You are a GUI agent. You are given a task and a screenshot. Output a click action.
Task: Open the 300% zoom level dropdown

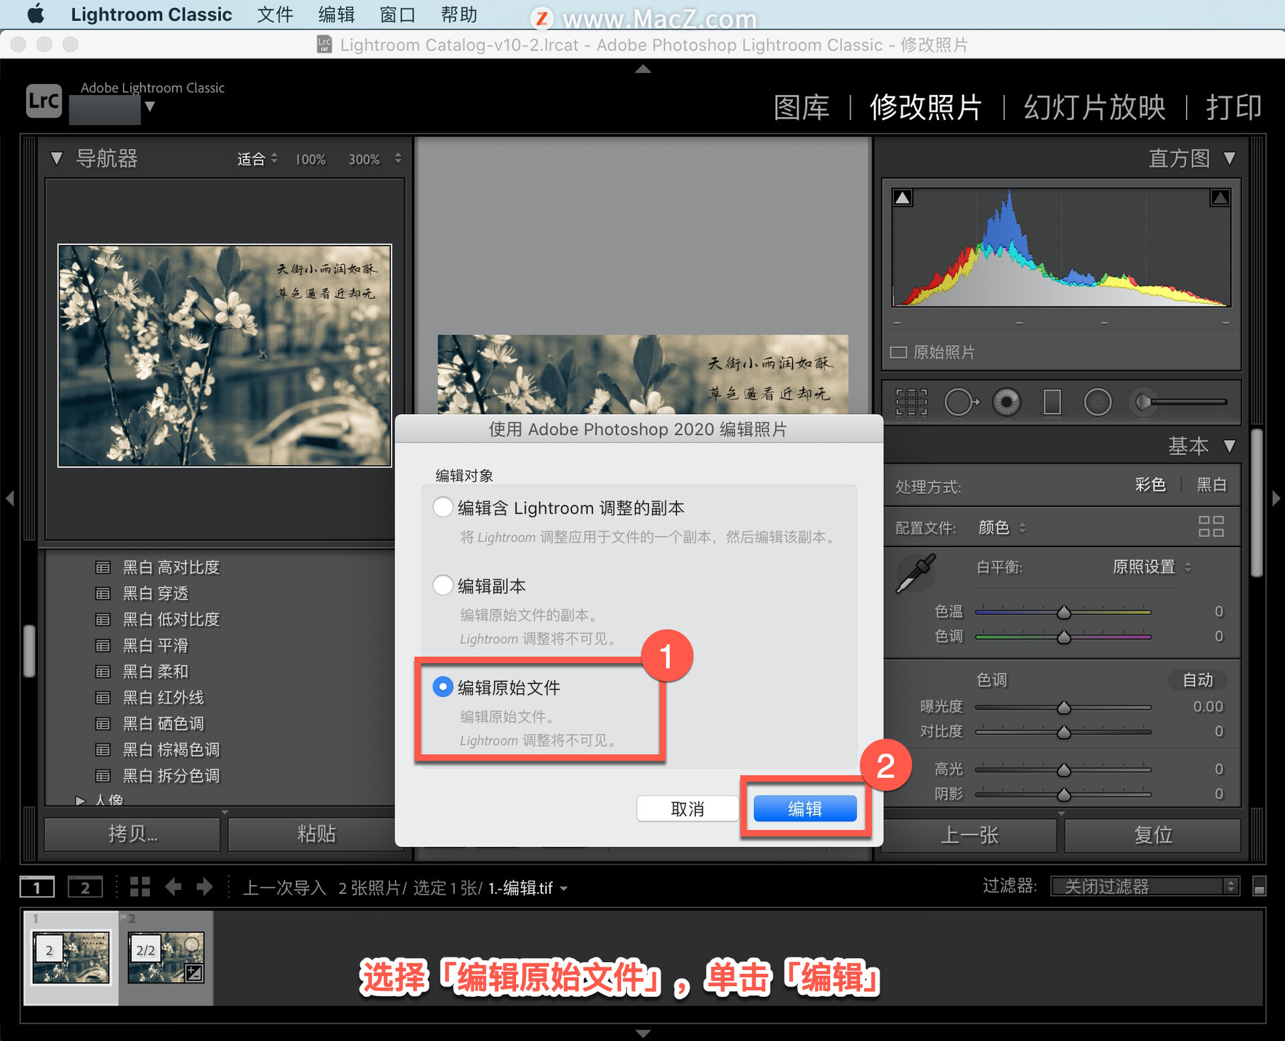(x=398, y=159)
